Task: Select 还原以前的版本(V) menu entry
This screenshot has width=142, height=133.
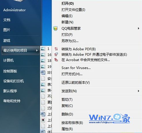Action: [75, 82]
